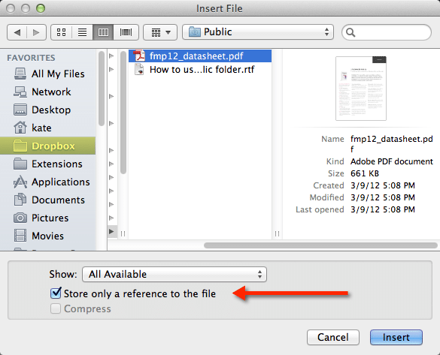Toggle the Compress checkbox

click(56, 308)
